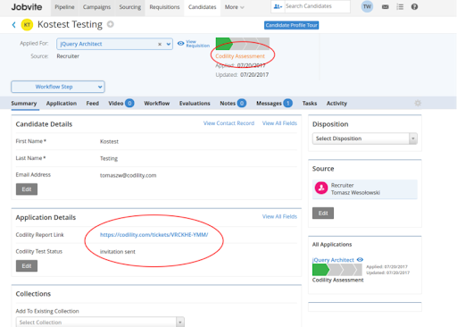Expand the Applied For jQuery Architect dropdown
The height and width of the screenshot is (327, 457).
click(169, 44)
